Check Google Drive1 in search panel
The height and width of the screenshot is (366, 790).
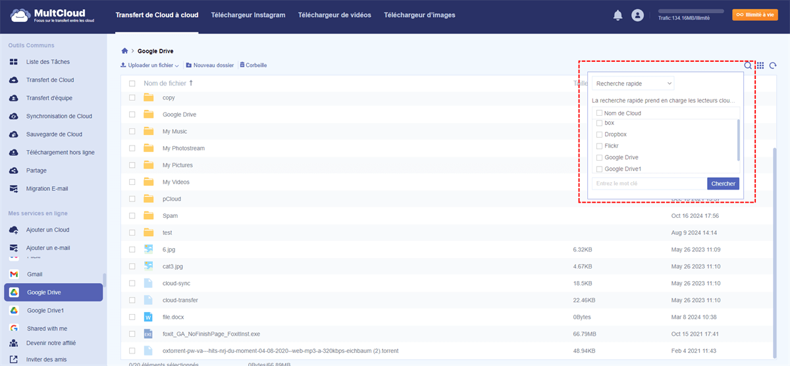pos(599,169)
